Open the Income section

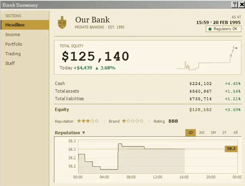tap(25, 34)
